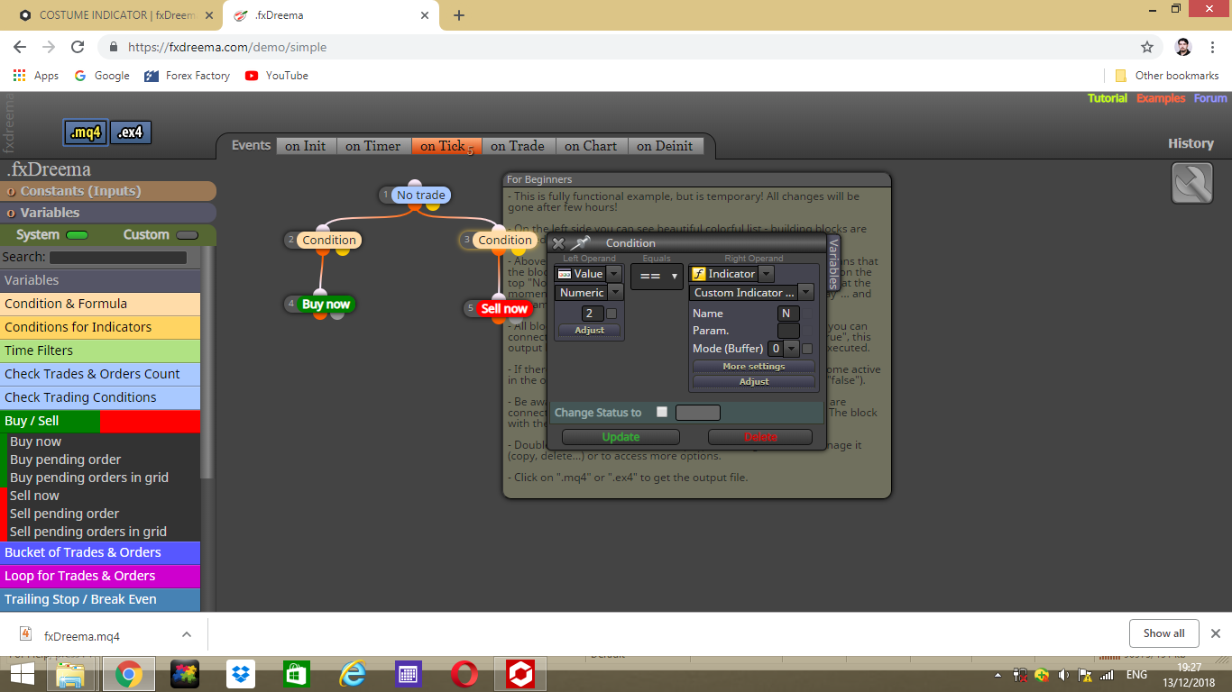Collapse the Buy / Sell category
Viewport: 1232px width, 692px height.
pos(100,421)
